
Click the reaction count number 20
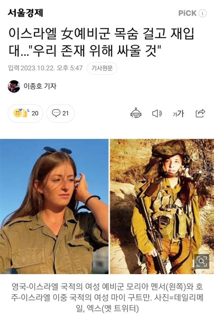pos(35,114)
